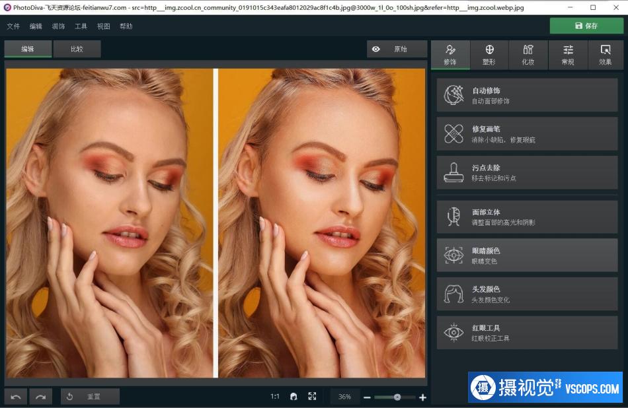
Task: Click the 36% zoom percentage field
Action: point(344,396)
